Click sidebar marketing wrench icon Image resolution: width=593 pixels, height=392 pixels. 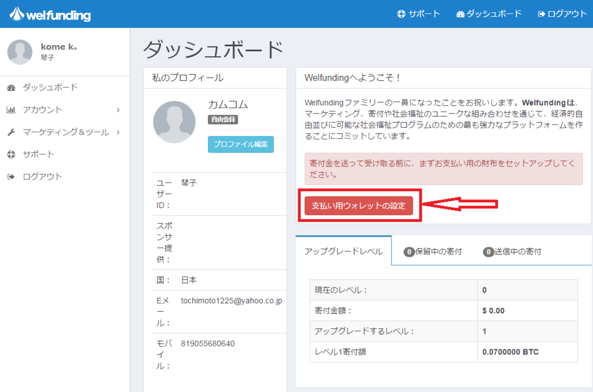(12, 132)
